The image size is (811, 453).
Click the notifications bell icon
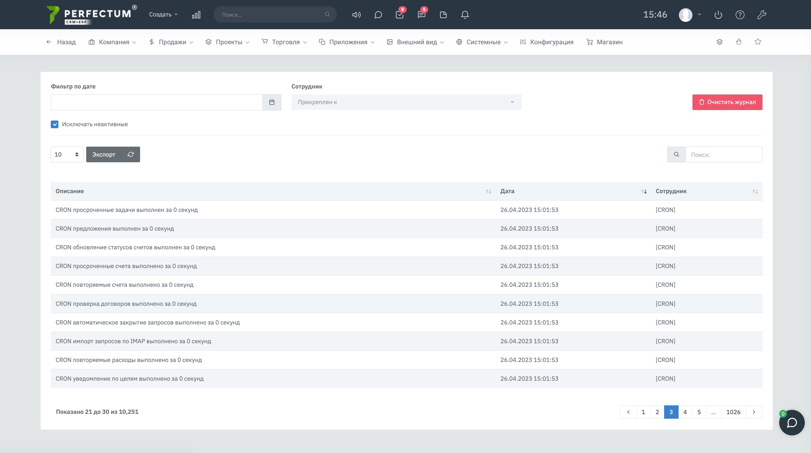click(x=465, y=15)
